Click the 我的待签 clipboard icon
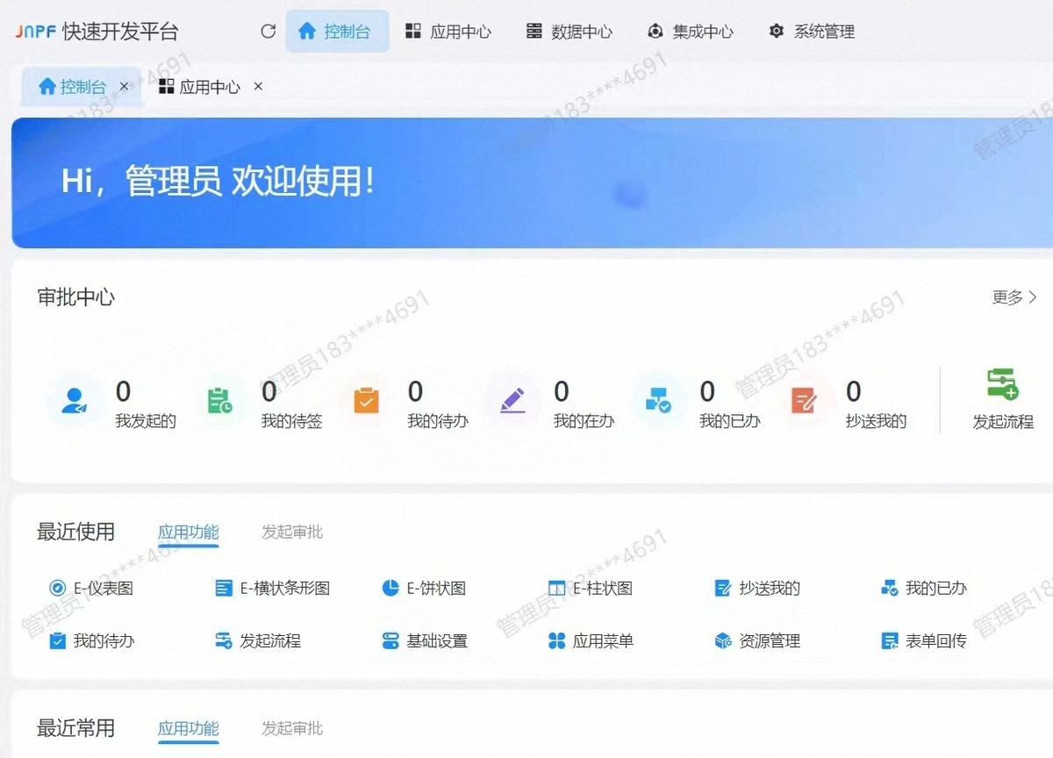1053x758 pixels. (219, 401)
